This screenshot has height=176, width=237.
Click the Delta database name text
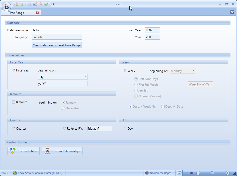[35, 30]
